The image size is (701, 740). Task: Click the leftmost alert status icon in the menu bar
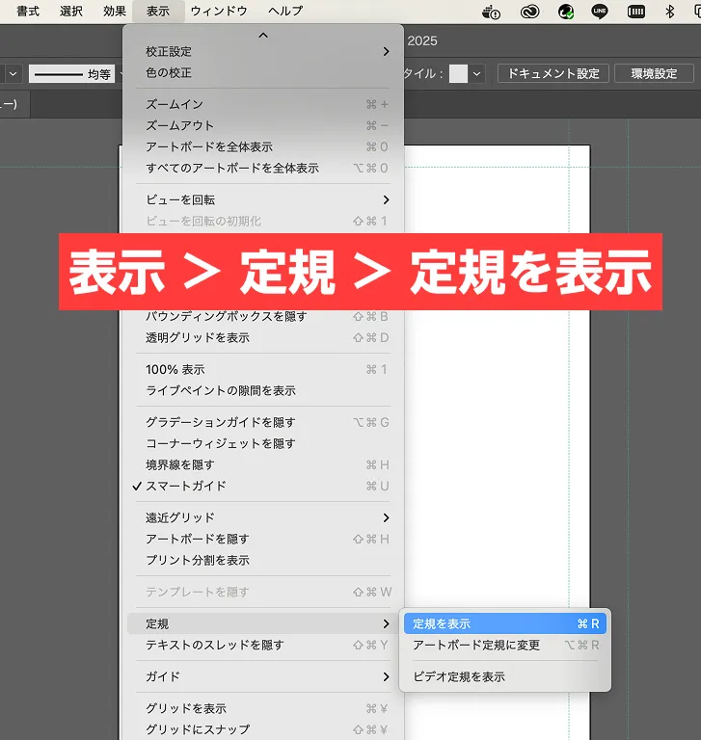pyautogui.click(x=493, y=12)
